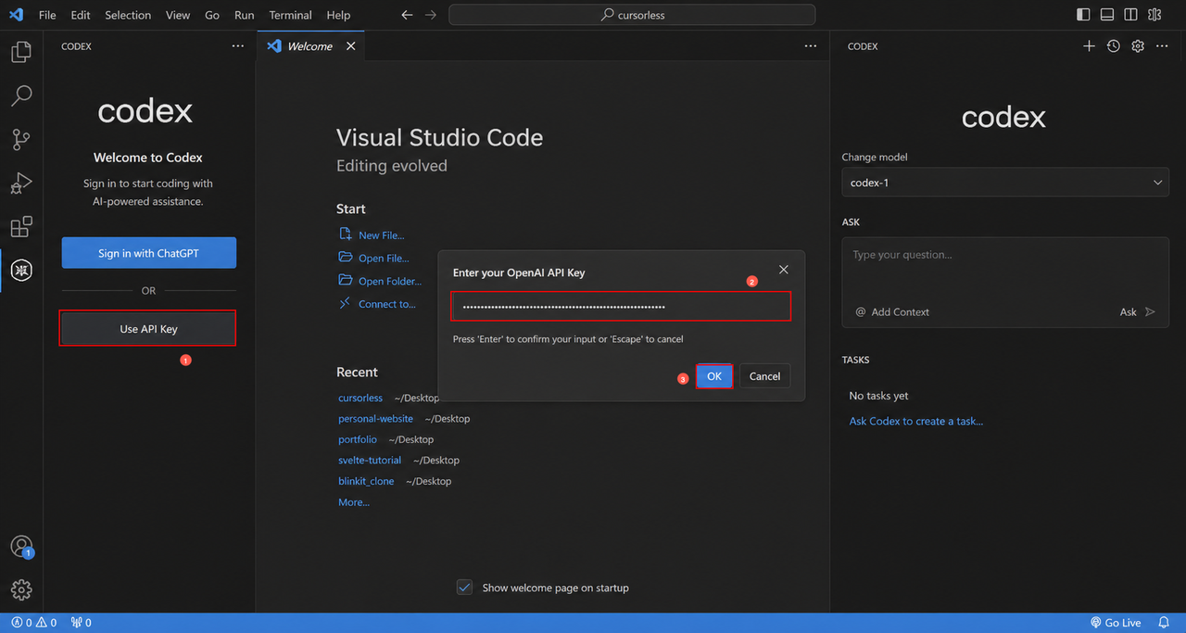Viewport: 1186px width, 633px height.
Task: Click the VS Code logo icon
Action: coord(16,15)
